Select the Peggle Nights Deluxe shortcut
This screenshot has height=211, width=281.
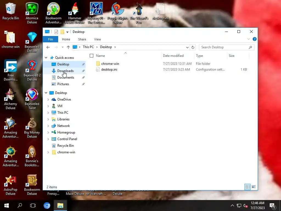(117, 13)
